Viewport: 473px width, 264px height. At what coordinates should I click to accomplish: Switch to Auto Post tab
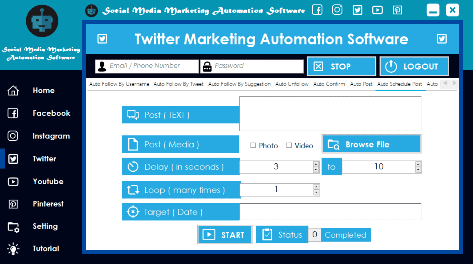(361, 84)
